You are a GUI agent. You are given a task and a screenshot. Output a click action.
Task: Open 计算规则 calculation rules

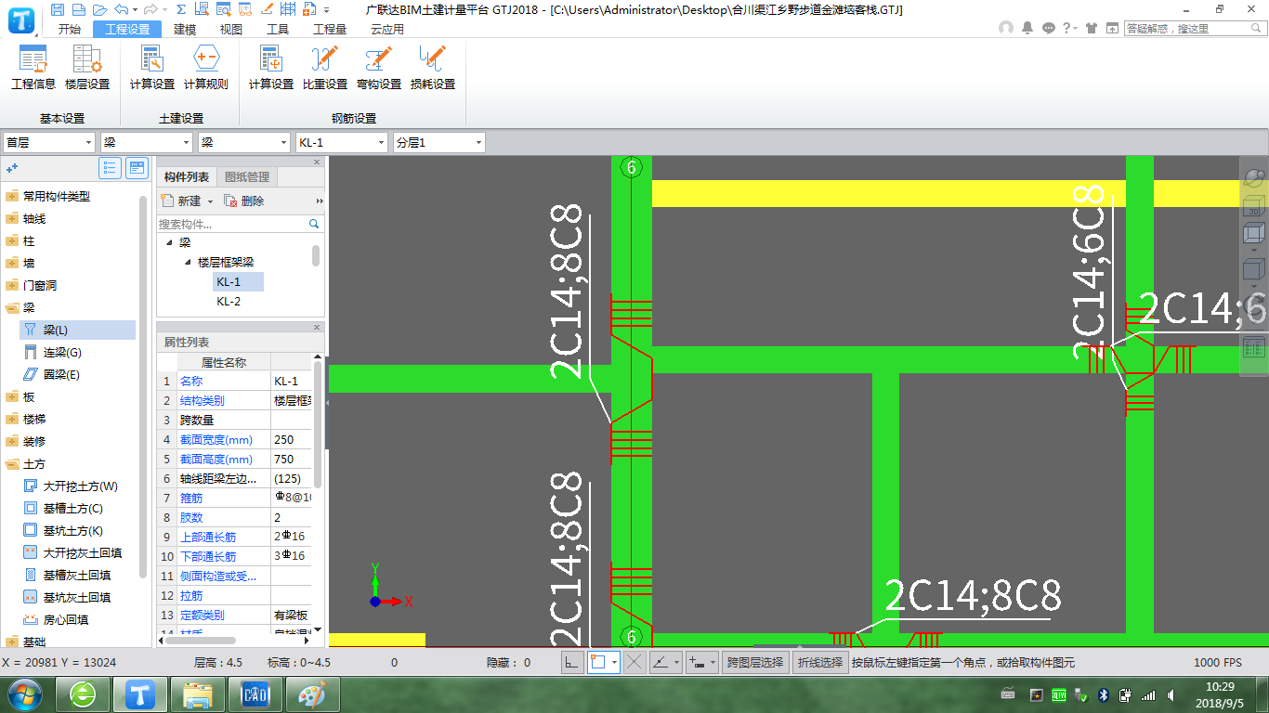pos(206,67)
